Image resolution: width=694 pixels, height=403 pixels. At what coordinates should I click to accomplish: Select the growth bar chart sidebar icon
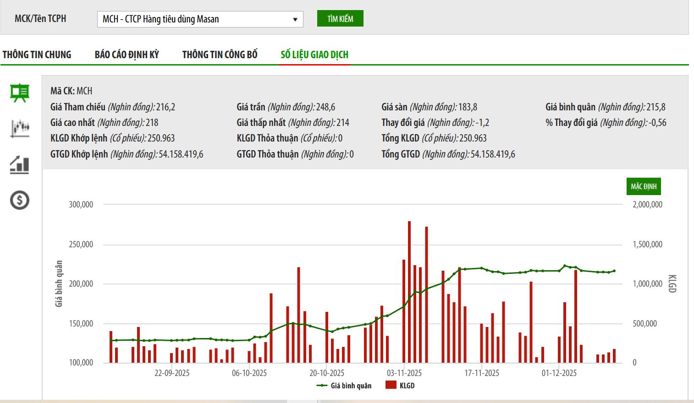(20, 164)
